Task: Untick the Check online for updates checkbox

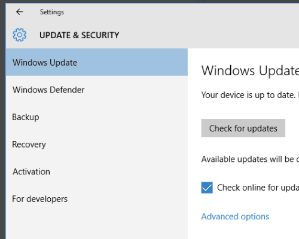Action: coord(207,188)
